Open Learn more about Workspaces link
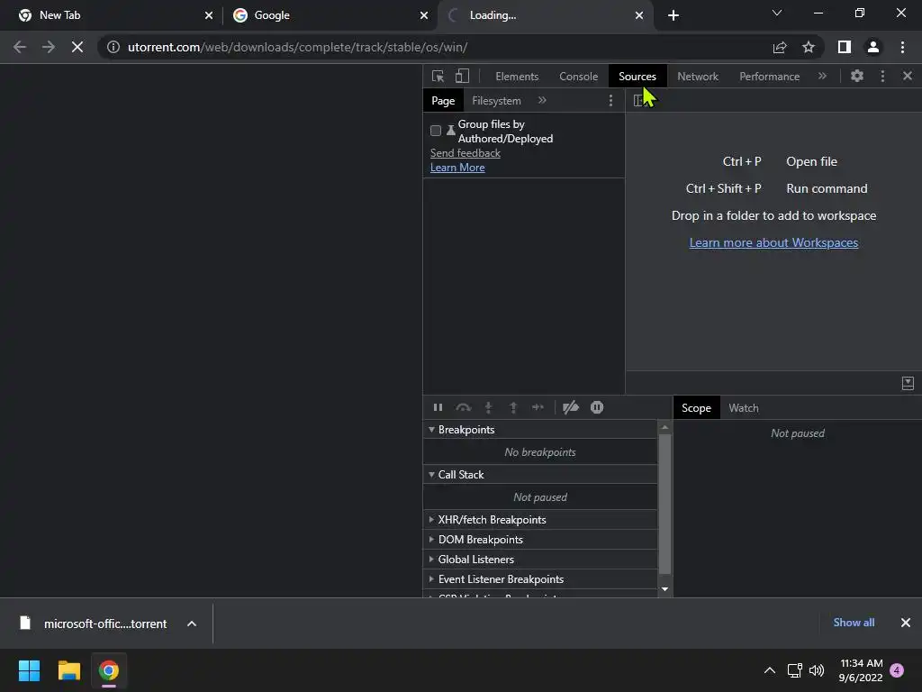922x692 pixels. pos(773,242)
